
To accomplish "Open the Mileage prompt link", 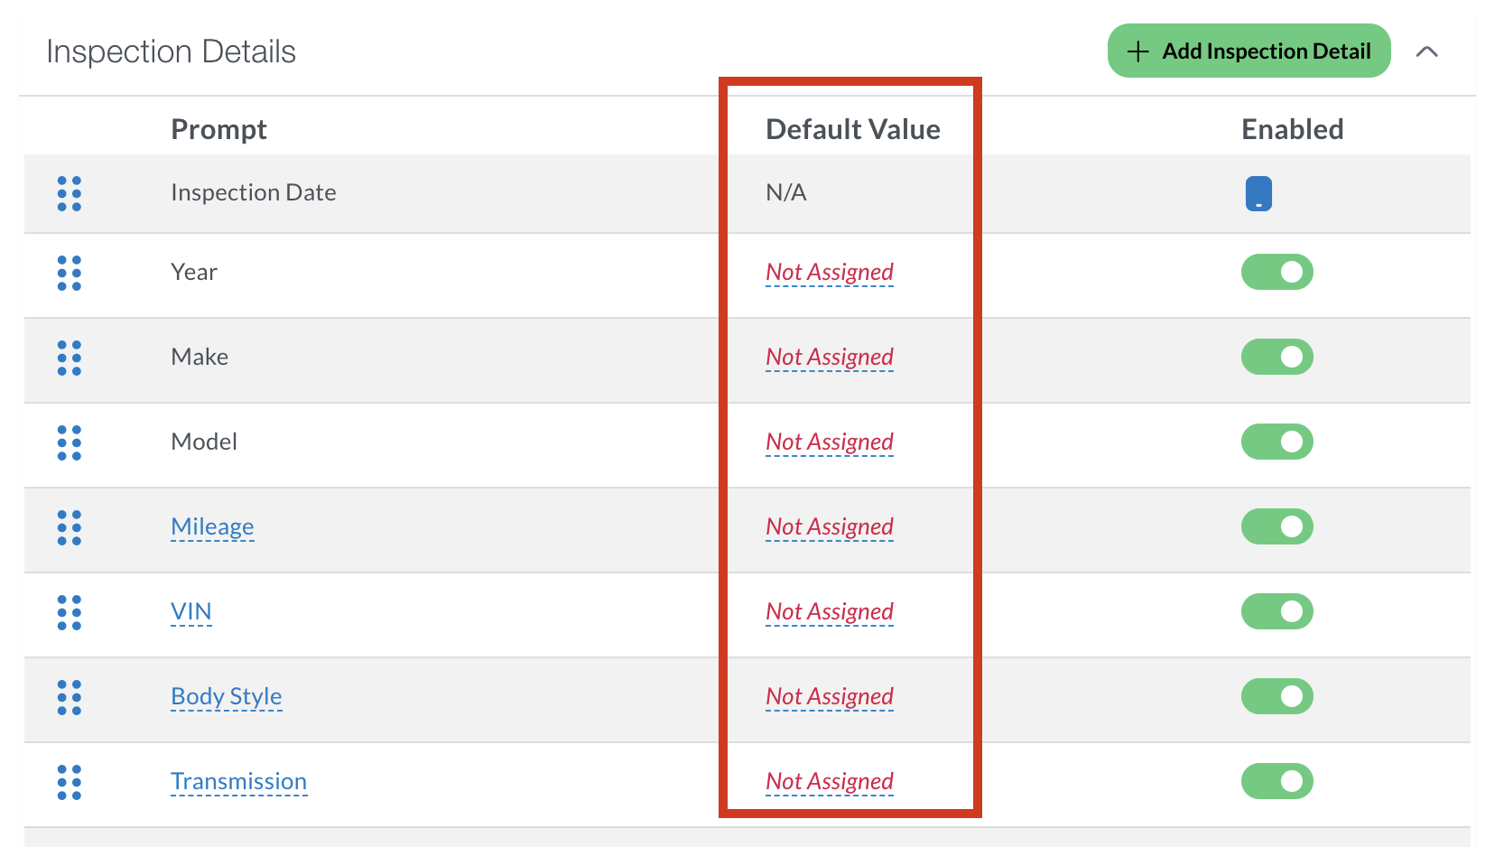I will tap(212, 526).
